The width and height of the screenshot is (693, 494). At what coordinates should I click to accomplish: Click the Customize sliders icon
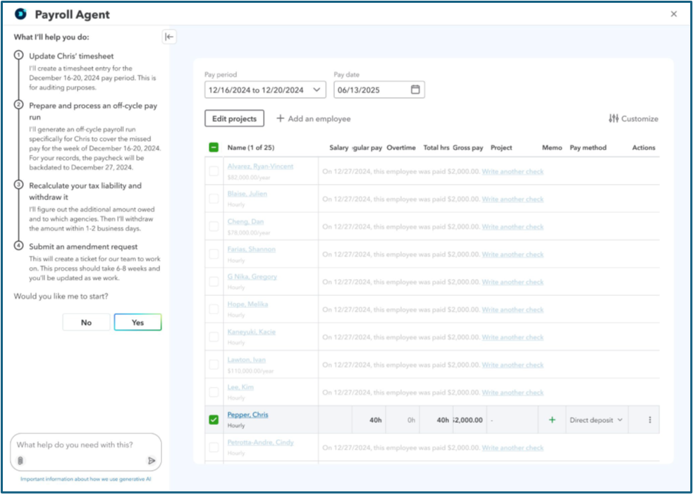[x=613, y=118]
